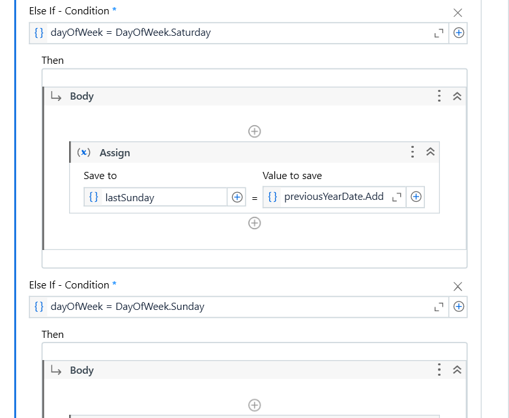Collapse the Assign activity
The image size is (509, 418).
430,152
